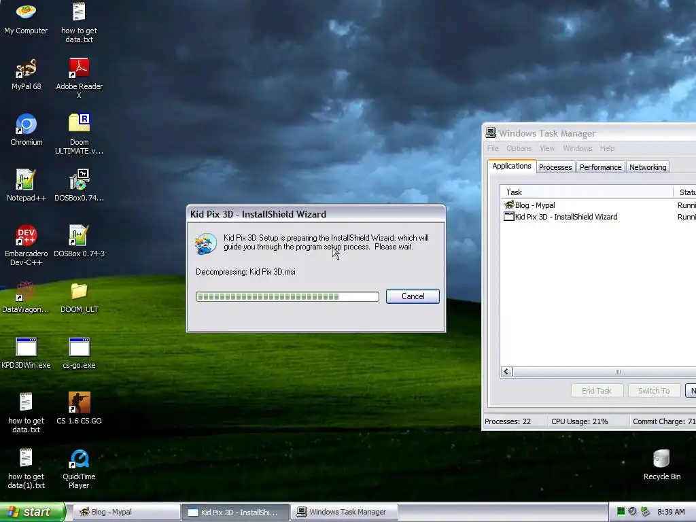The width and height of the screenshot is (696, 522).
Task: Click the Kid Pix 3D InstallShield taskbar button
Action: [235, 512]
